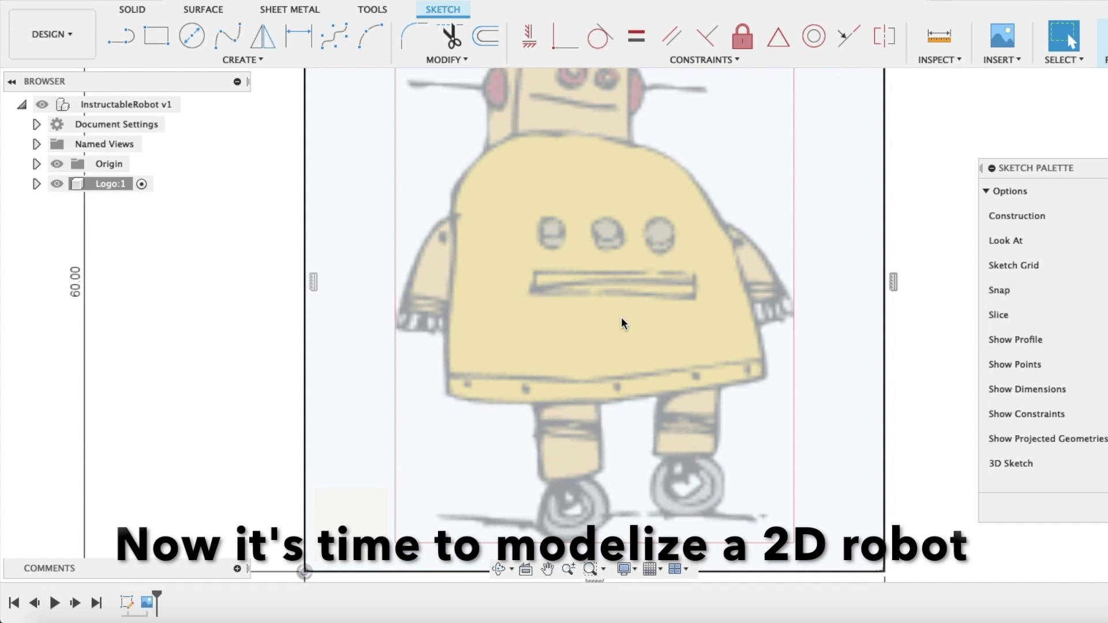Image resolution: width=1108 pixels, height=623 pixels.
Task: Apply the Parallel constraint
Action: pyautogui.click(x=671, y=36)
